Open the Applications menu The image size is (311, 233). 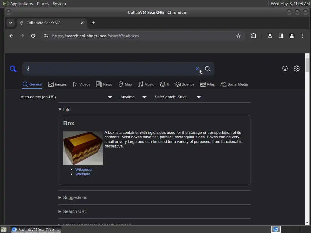click(x=22, y=4)
